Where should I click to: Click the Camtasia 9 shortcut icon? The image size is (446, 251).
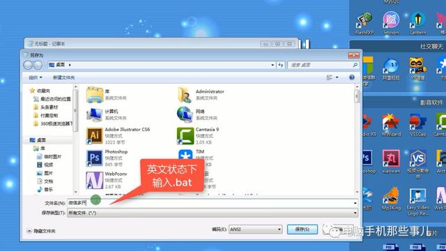[x=185, y=135]
